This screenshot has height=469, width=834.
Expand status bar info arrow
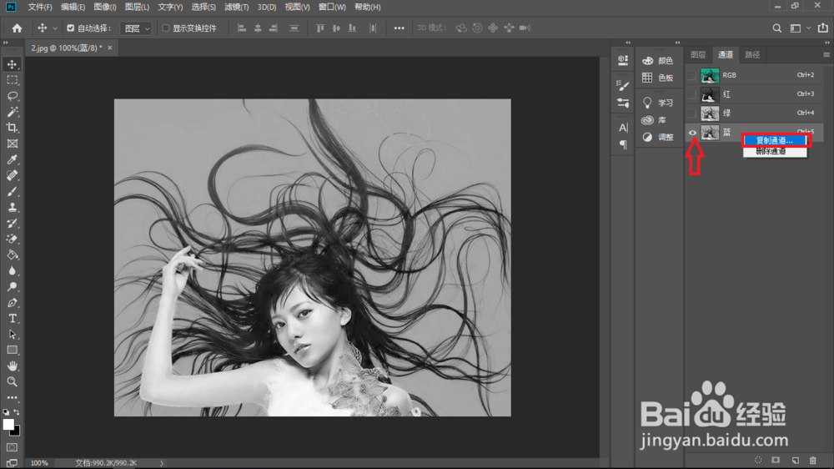tap(162, 463)
